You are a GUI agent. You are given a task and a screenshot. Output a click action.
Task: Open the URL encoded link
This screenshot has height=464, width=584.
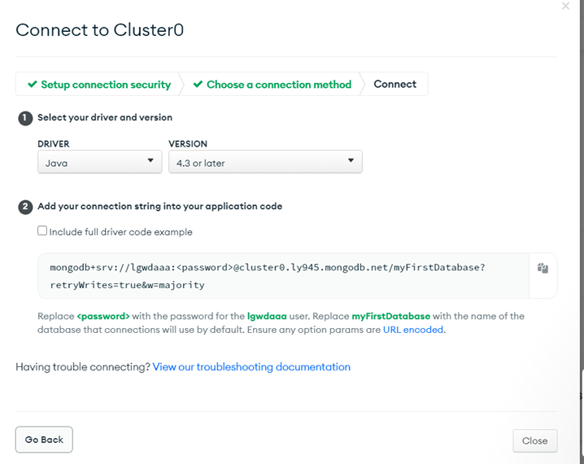(413, 330)
